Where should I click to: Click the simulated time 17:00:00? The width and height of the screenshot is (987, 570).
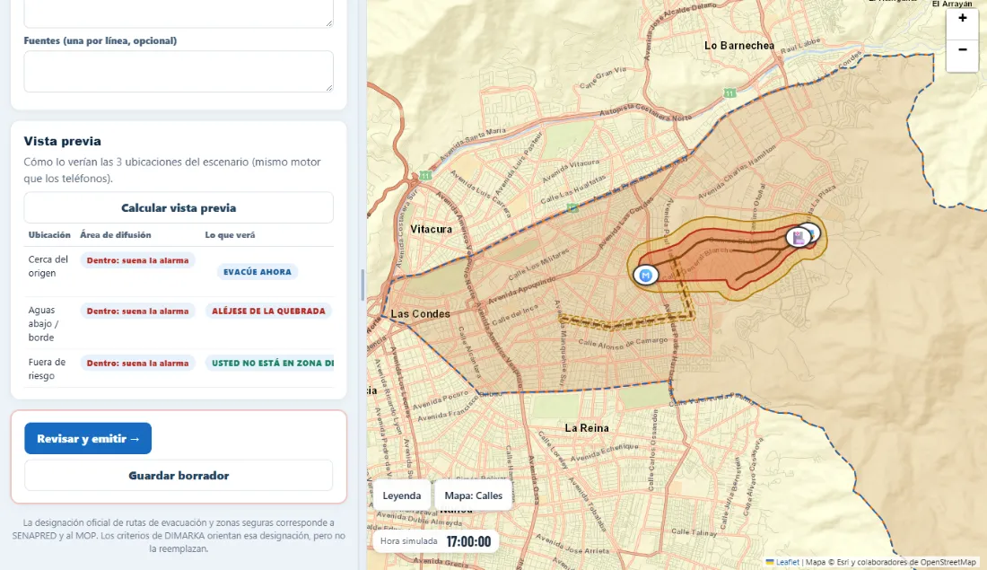click(468, 541)
